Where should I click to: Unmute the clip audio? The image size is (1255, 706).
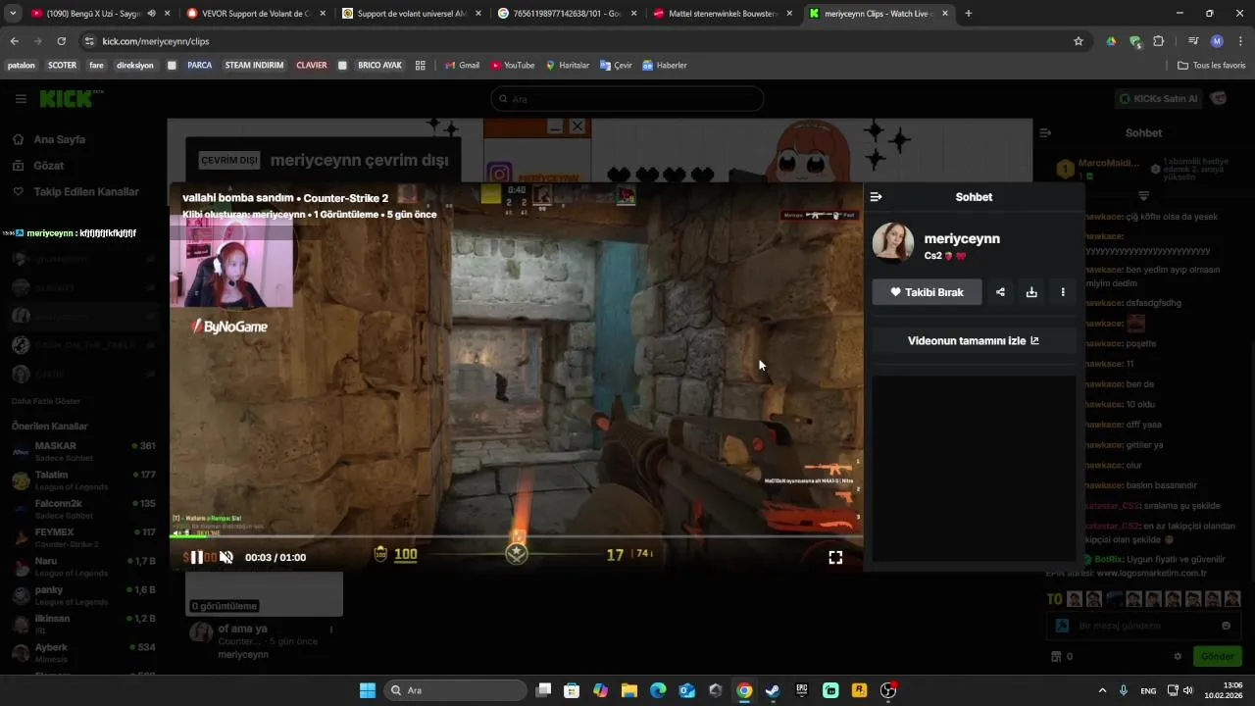tap(226, 557)
